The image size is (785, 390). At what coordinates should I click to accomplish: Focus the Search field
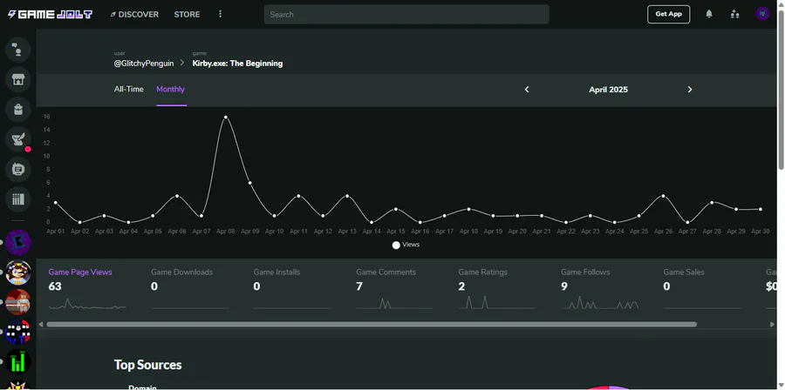coord(406,15)
